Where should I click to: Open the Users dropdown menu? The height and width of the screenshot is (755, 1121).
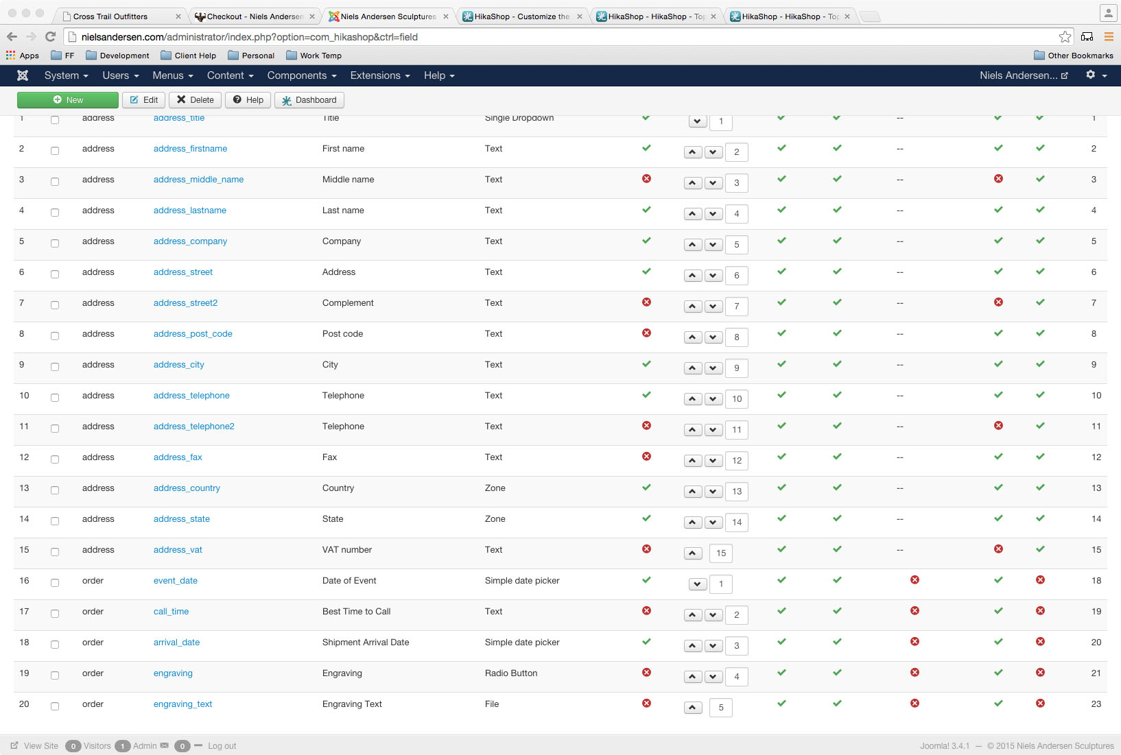click(x=121, y=75)
